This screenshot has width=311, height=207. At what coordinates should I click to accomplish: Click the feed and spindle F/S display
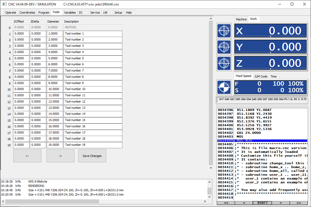pos(270,87)
